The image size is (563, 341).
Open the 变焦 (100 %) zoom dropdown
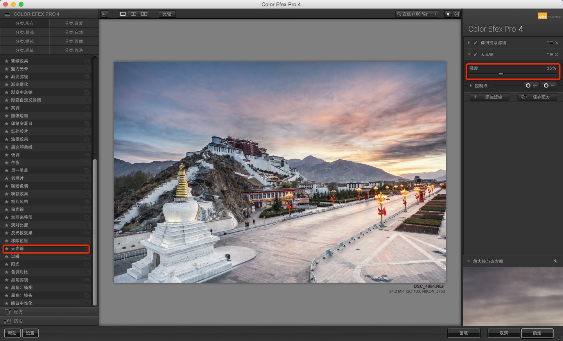tap(414, 14)
